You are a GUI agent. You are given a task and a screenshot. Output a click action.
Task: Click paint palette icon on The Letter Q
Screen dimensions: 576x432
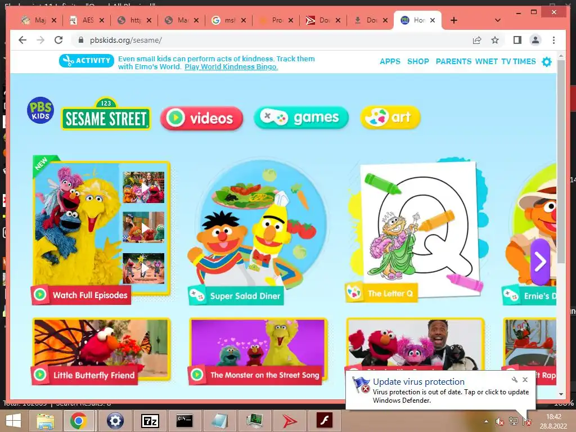click(354, 292)
